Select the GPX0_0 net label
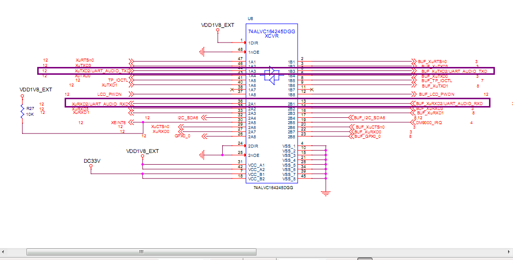513x260 pixels. [182, 136]
